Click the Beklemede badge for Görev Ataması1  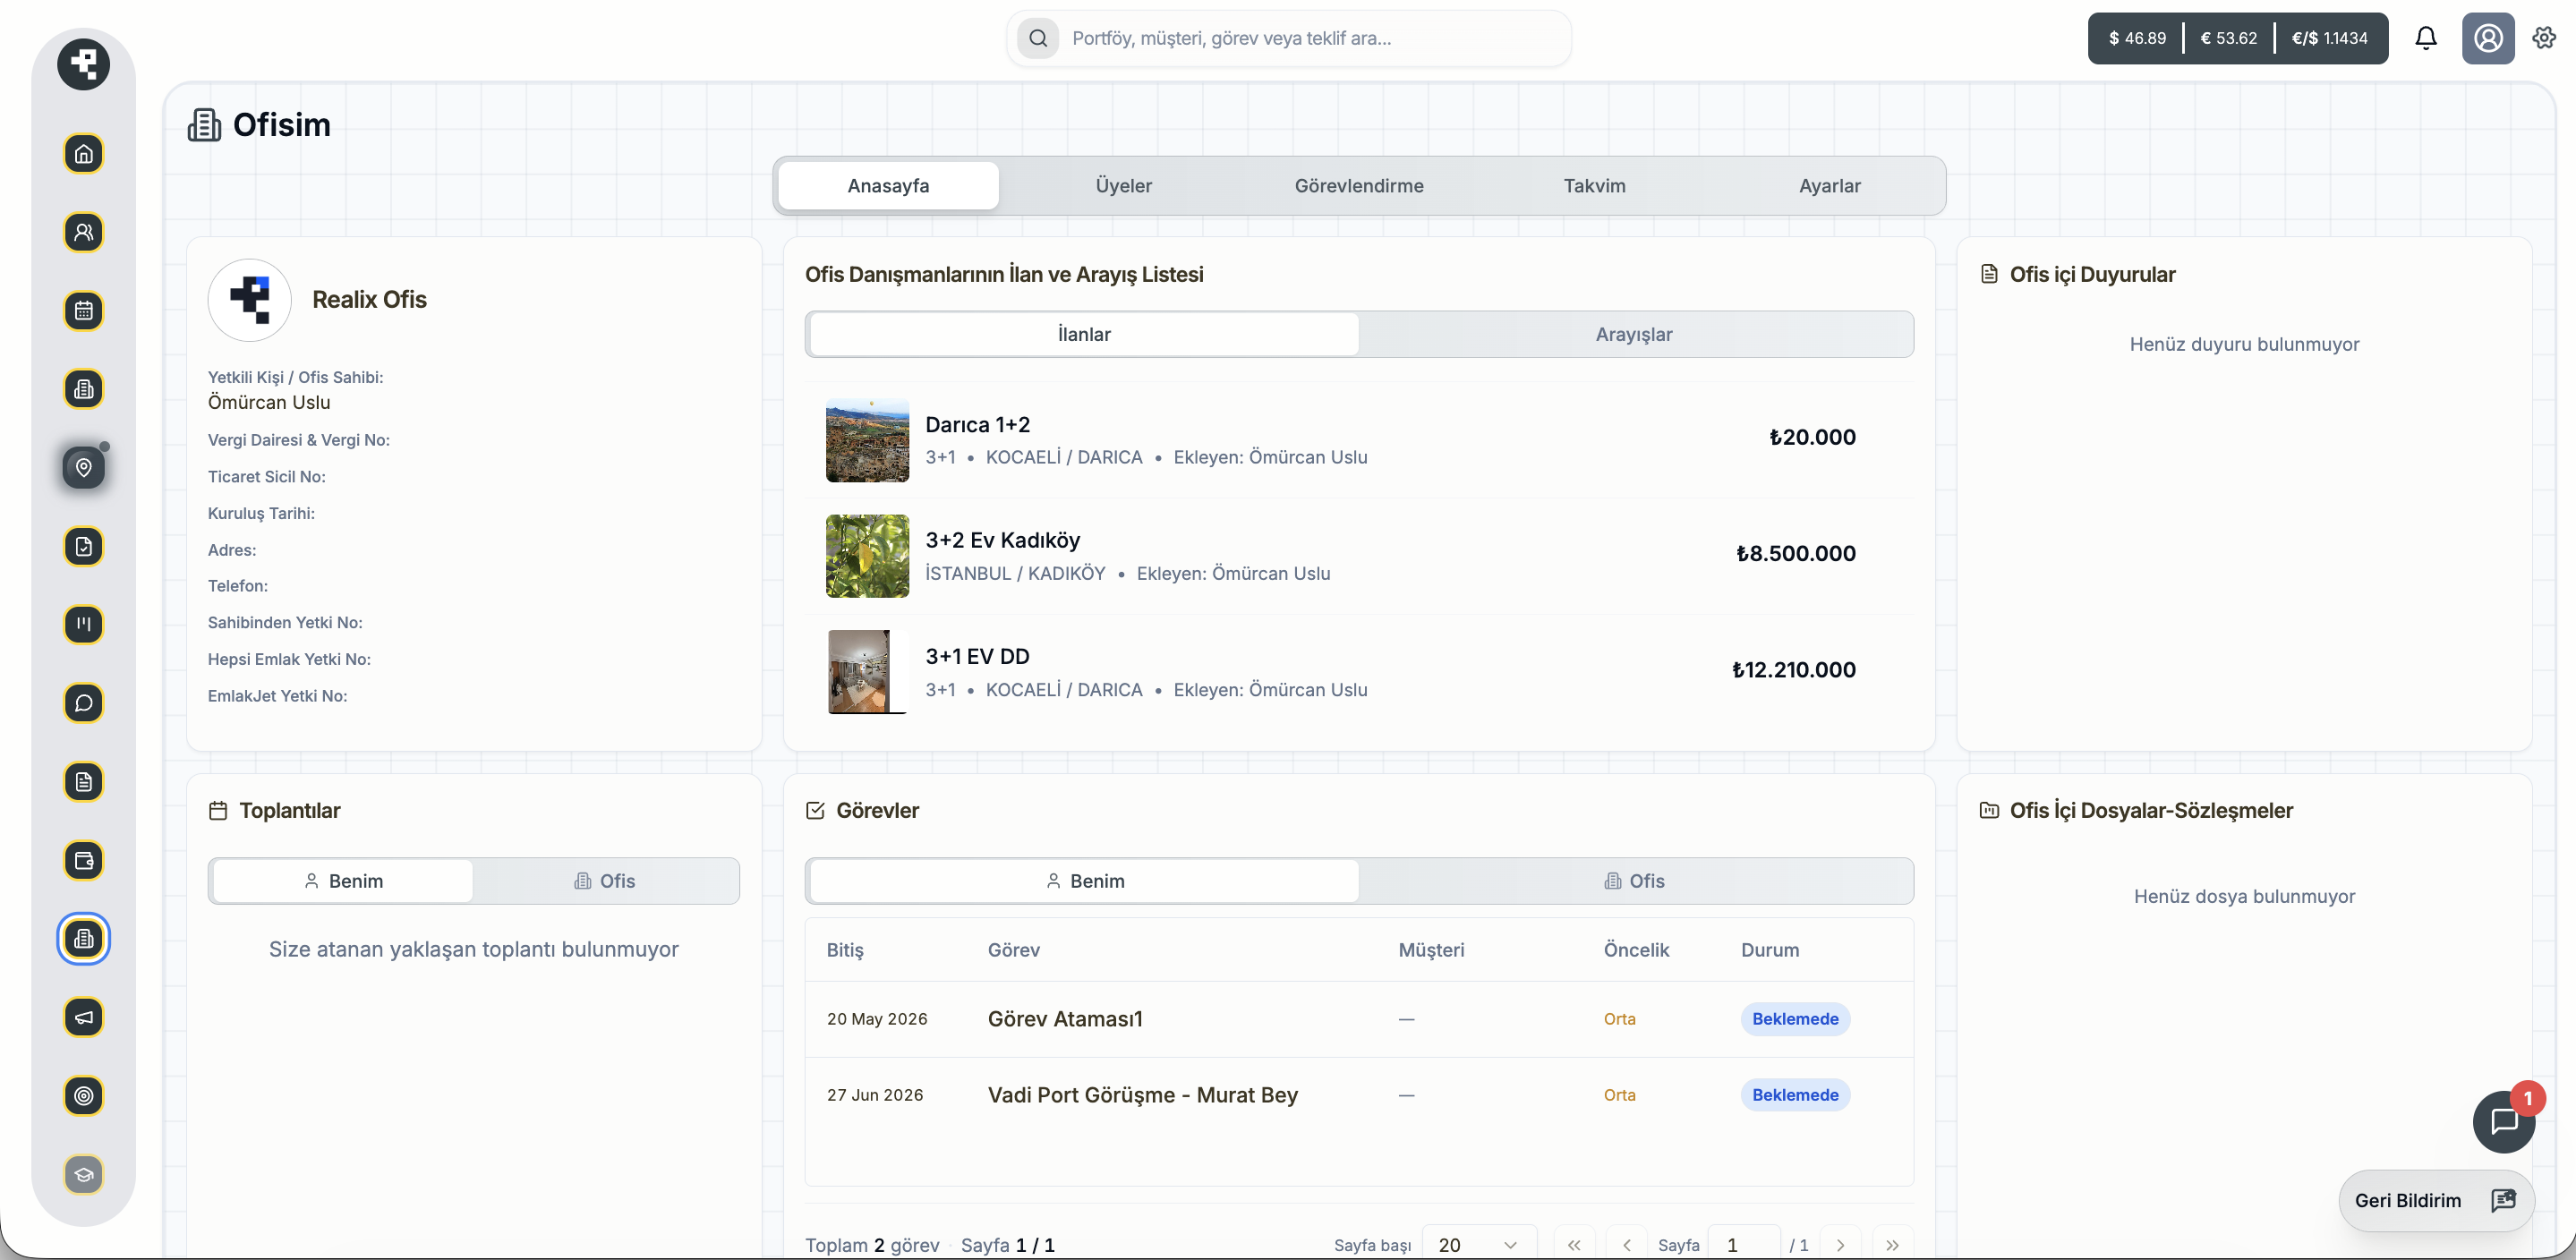tap(1795, 1019)
